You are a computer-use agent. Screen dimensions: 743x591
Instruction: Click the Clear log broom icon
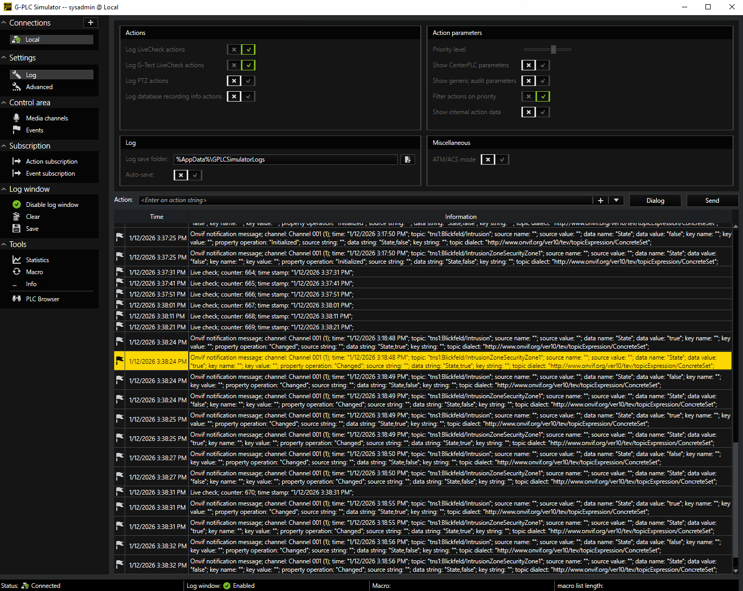(17, 217)
